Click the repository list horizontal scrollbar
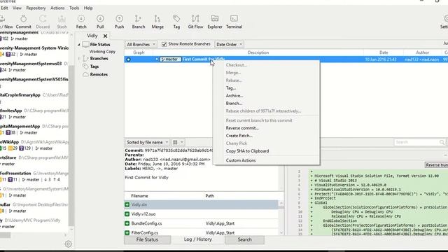 click(x=5, y=235)
